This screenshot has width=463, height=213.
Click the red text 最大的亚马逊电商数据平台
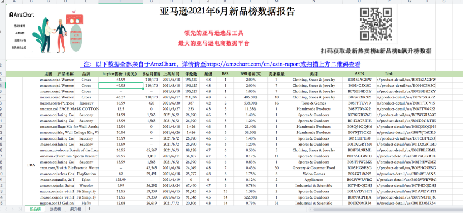(x=214, y=43)
